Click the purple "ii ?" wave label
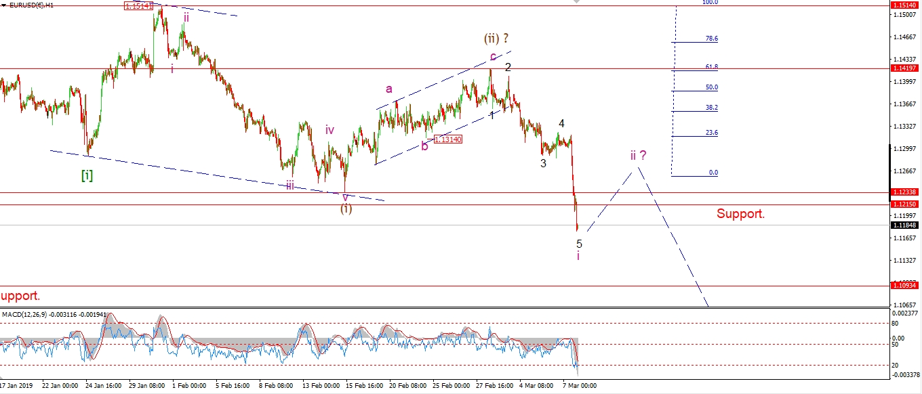The image size is (922, 394). click(637, 155)
